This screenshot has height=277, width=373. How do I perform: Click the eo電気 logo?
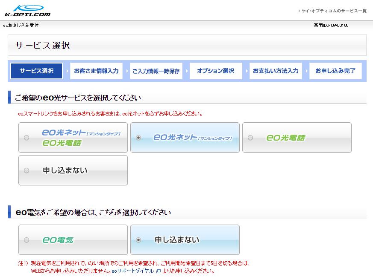pyautogui.click(x=58, y=240)
